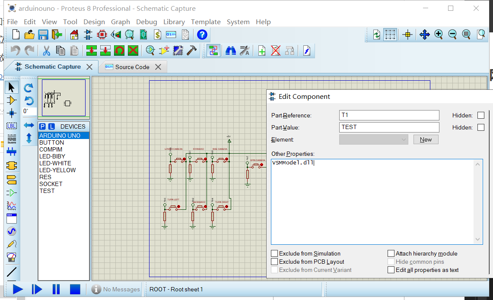Toggle the grid display icon

tap(390, 35)
